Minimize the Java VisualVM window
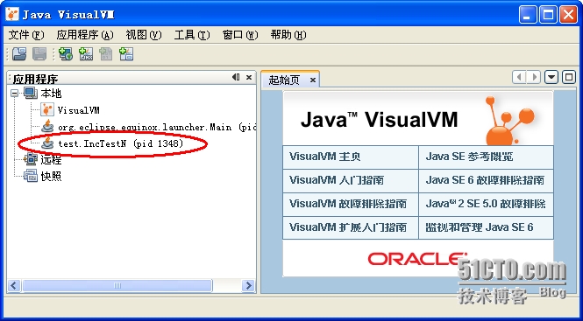This screenshot has height=321, width=583. [528, 15]
